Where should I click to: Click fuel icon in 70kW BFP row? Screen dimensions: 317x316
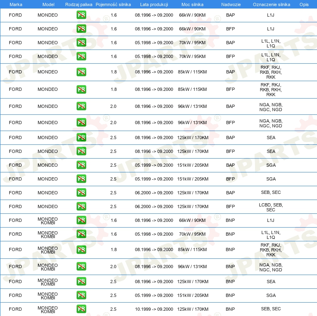coord(81,56)
